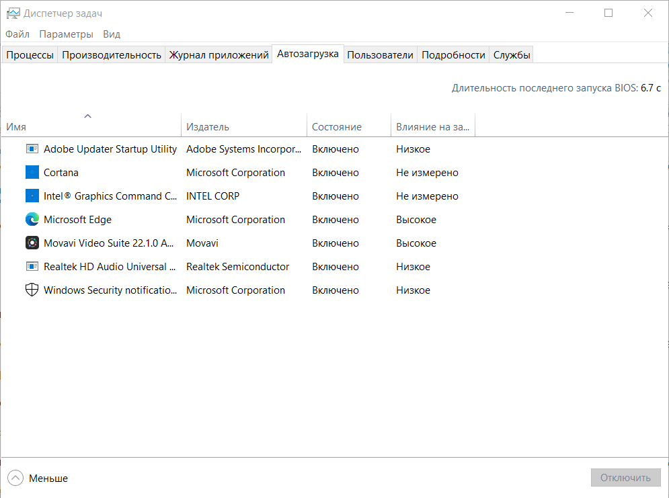Select the Автозагрузка tab

click(308, 54)
